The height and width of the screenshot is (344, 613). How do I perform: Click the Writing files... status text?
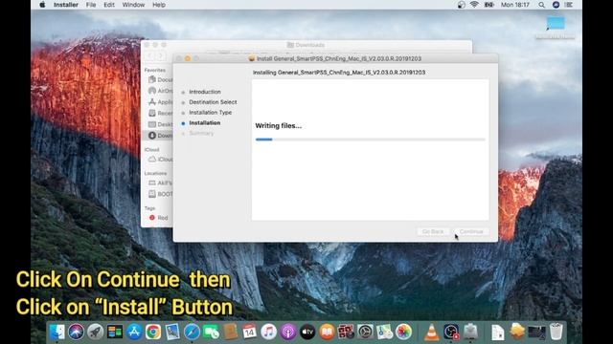279,126
